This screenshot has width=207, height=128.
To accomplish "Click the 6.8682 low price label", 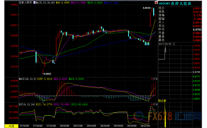I will point(47,74).
